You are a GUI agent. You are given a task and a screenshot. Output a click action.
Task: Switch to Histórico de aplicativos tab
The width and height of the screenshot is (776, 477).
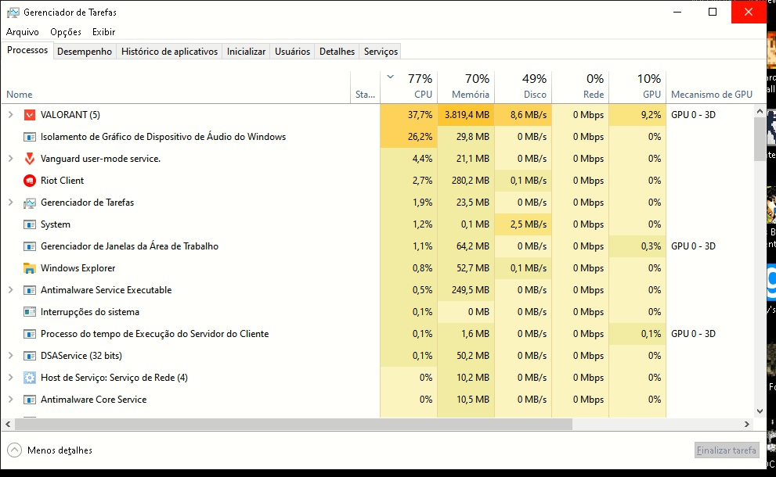pyautogui.click(x=169, y=52)
